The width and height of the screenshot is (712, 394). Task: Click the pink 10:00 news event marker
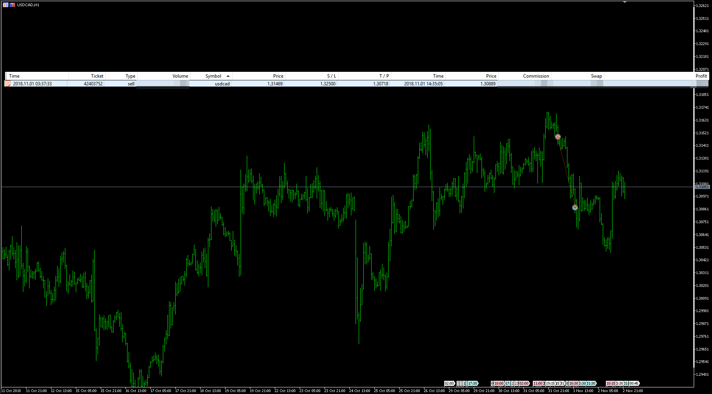[x=499, y=384]
